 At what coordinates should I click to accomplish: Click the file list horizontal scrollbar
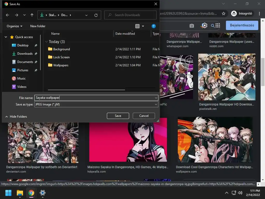tap(86, 90)
